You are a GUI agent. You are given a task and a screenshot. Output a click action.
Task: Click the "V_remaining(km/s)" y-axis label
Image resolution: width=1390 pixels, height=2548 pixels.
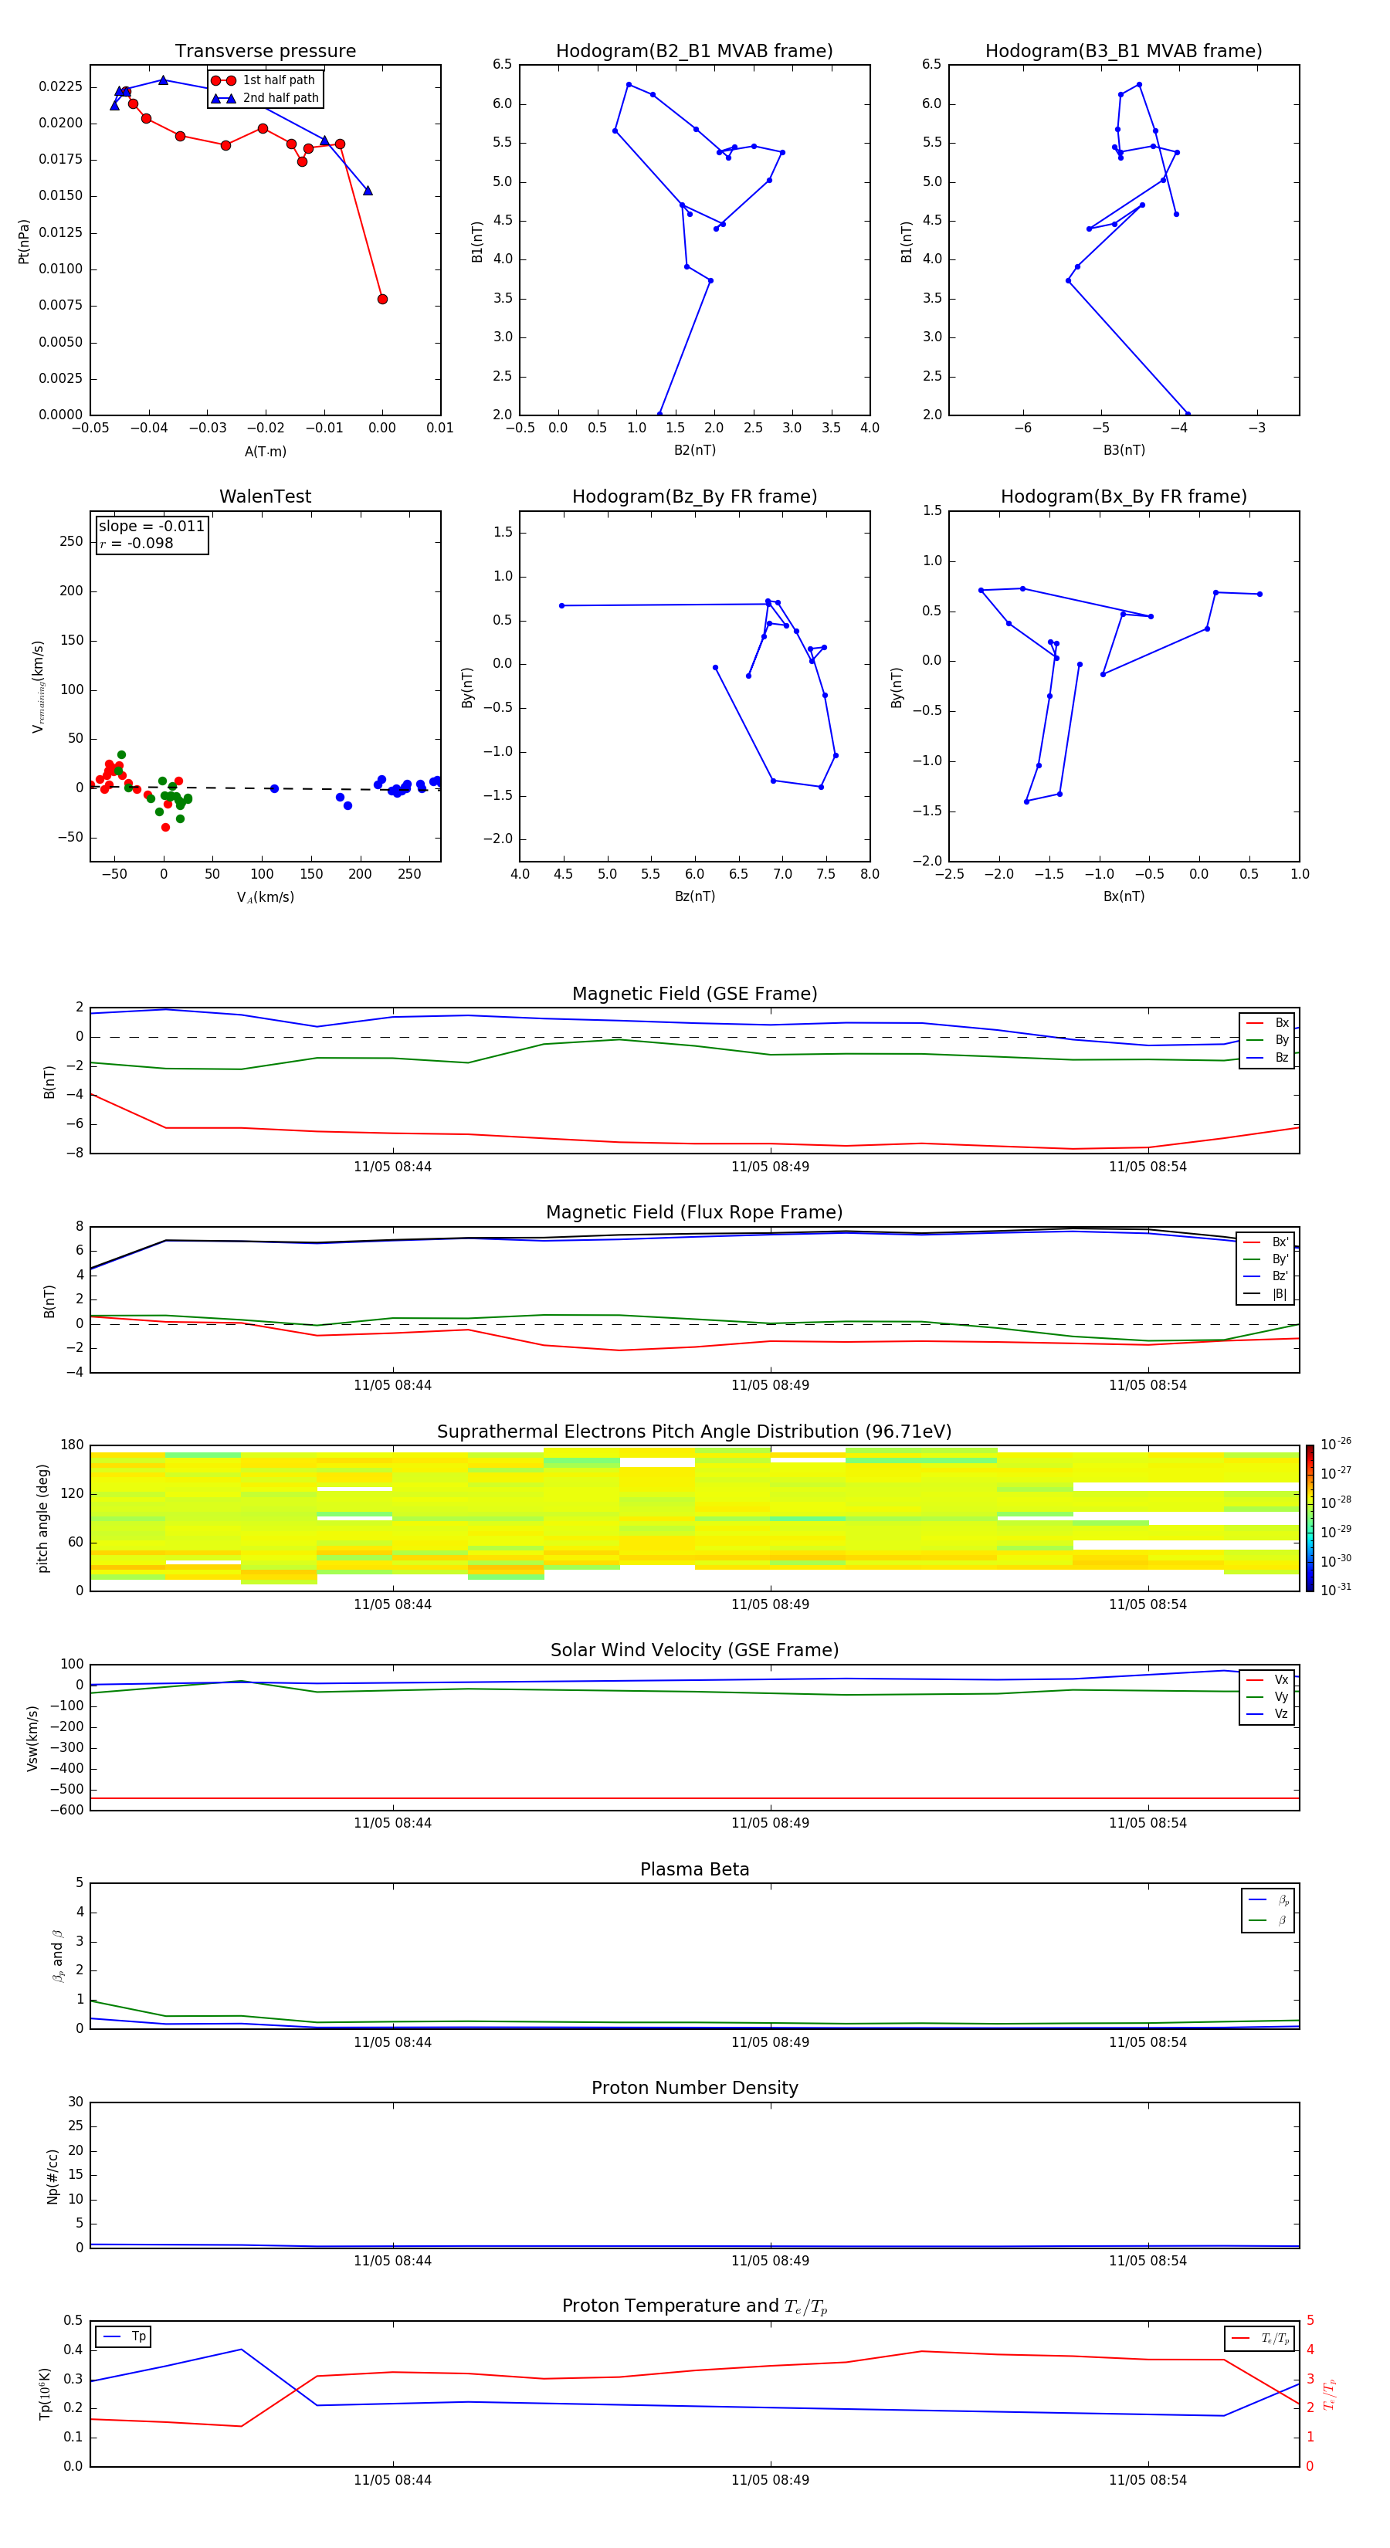coord(38,686)
